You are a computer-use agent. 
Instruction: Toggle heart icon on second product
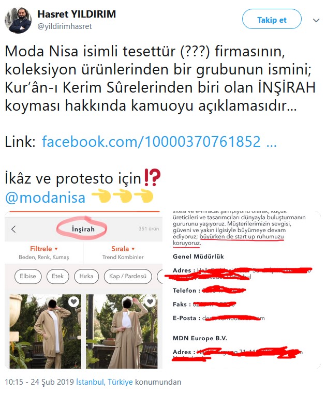150,301
